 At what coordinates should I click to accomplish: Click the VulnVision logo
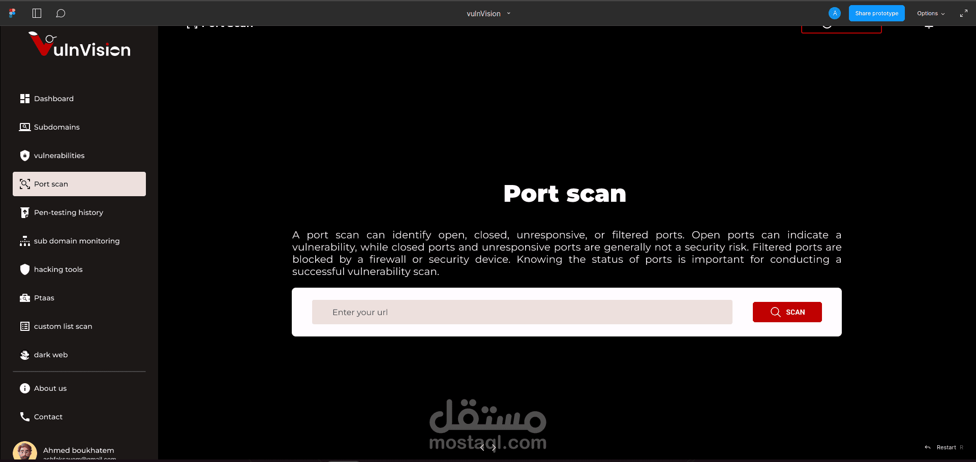pyautogui.click(x=80, y=44)
